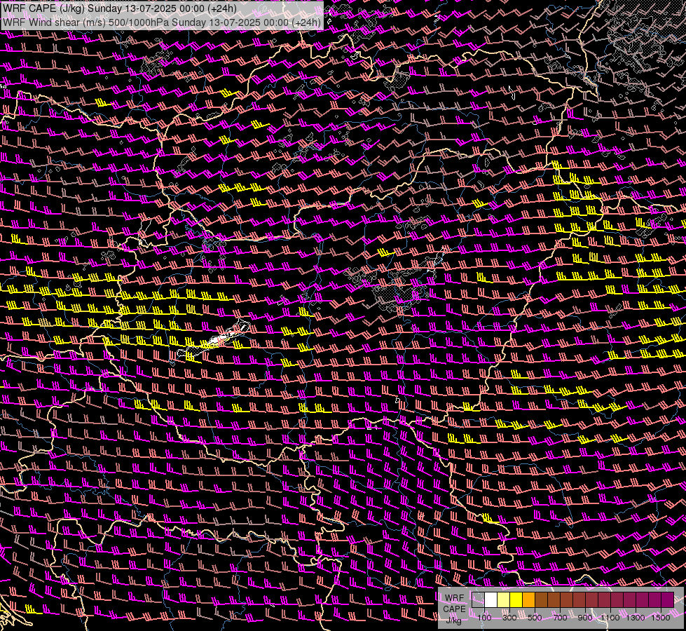
Task: Click the '1300' legend tick label
Action: point(636,618)
